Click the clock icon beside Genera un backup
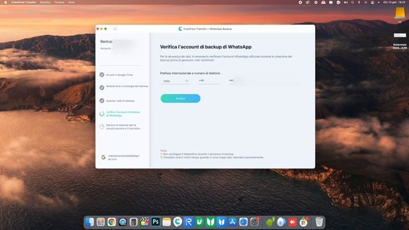409x230 pixels. [102, 126]
